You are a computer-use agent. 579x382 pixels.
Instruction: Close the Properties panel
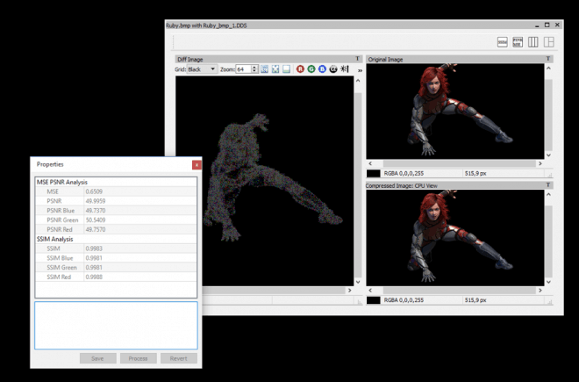(197, 165)
